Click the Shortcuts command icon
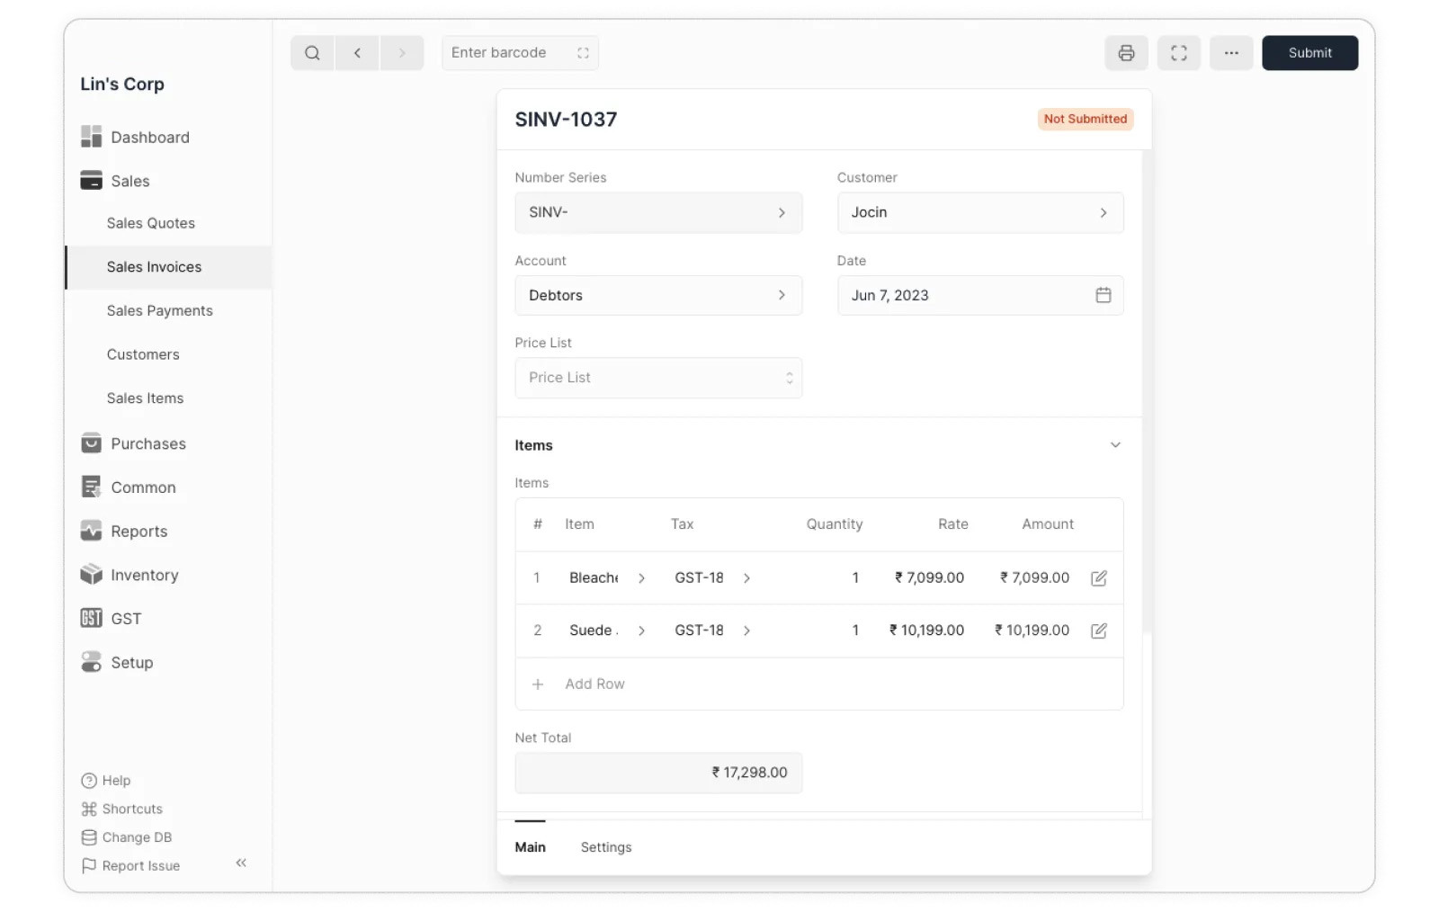Image resolution: width=1439 pixels, height=912 pixels. [89, 809]
